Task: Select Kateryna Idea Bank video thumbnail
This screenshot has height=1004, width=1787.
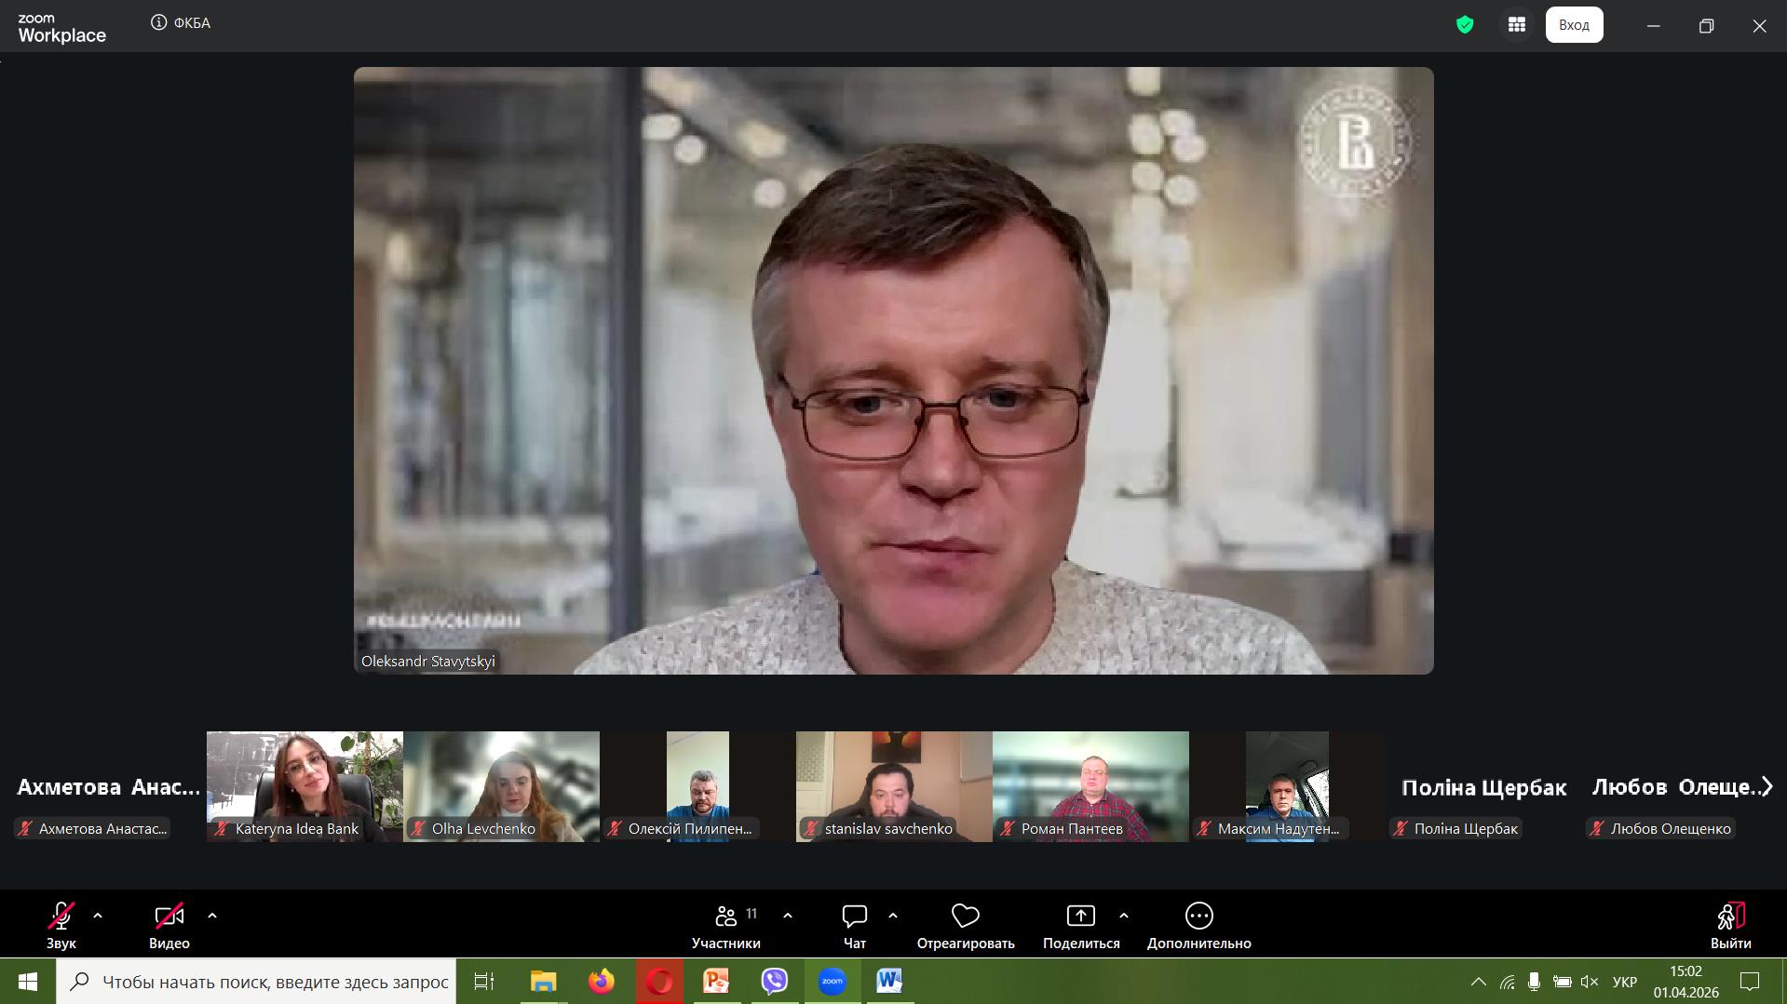Action: (305, 785)
